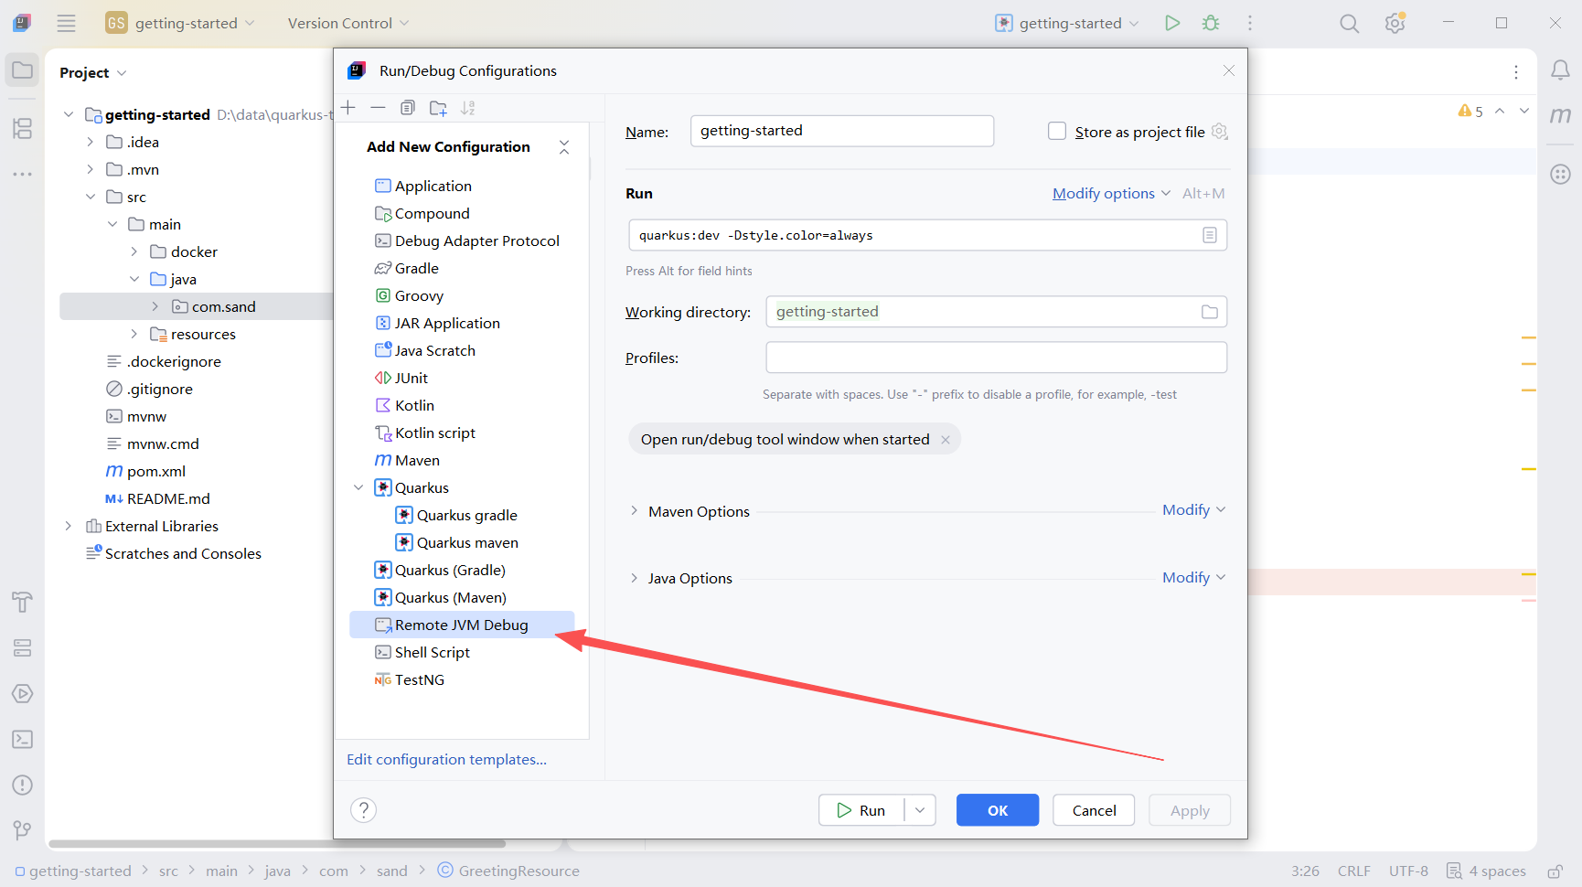This screenshot has height=887, width=1582.
Task: Open Maven tool window
Action: 1560,116
